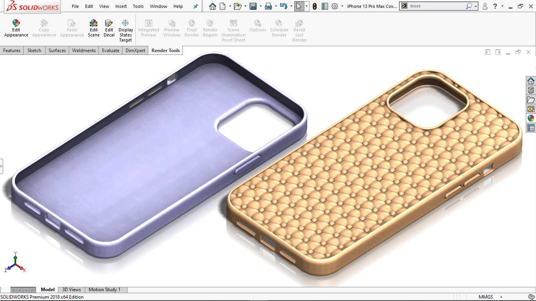
Task: Click the view orientation triad
Action: click(x=15, y=263)
